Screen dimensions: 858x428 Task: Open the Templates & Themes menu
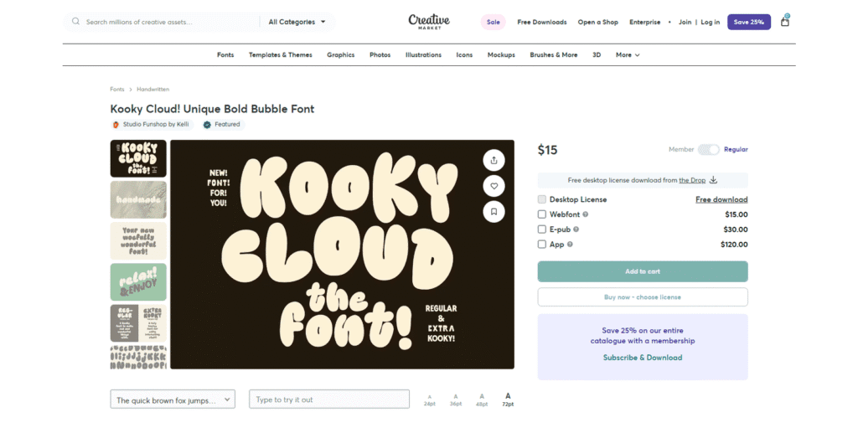point(280,55)
